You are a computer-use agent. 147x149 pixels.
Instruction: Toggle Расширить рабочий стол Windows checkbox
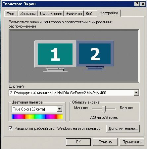11,128
